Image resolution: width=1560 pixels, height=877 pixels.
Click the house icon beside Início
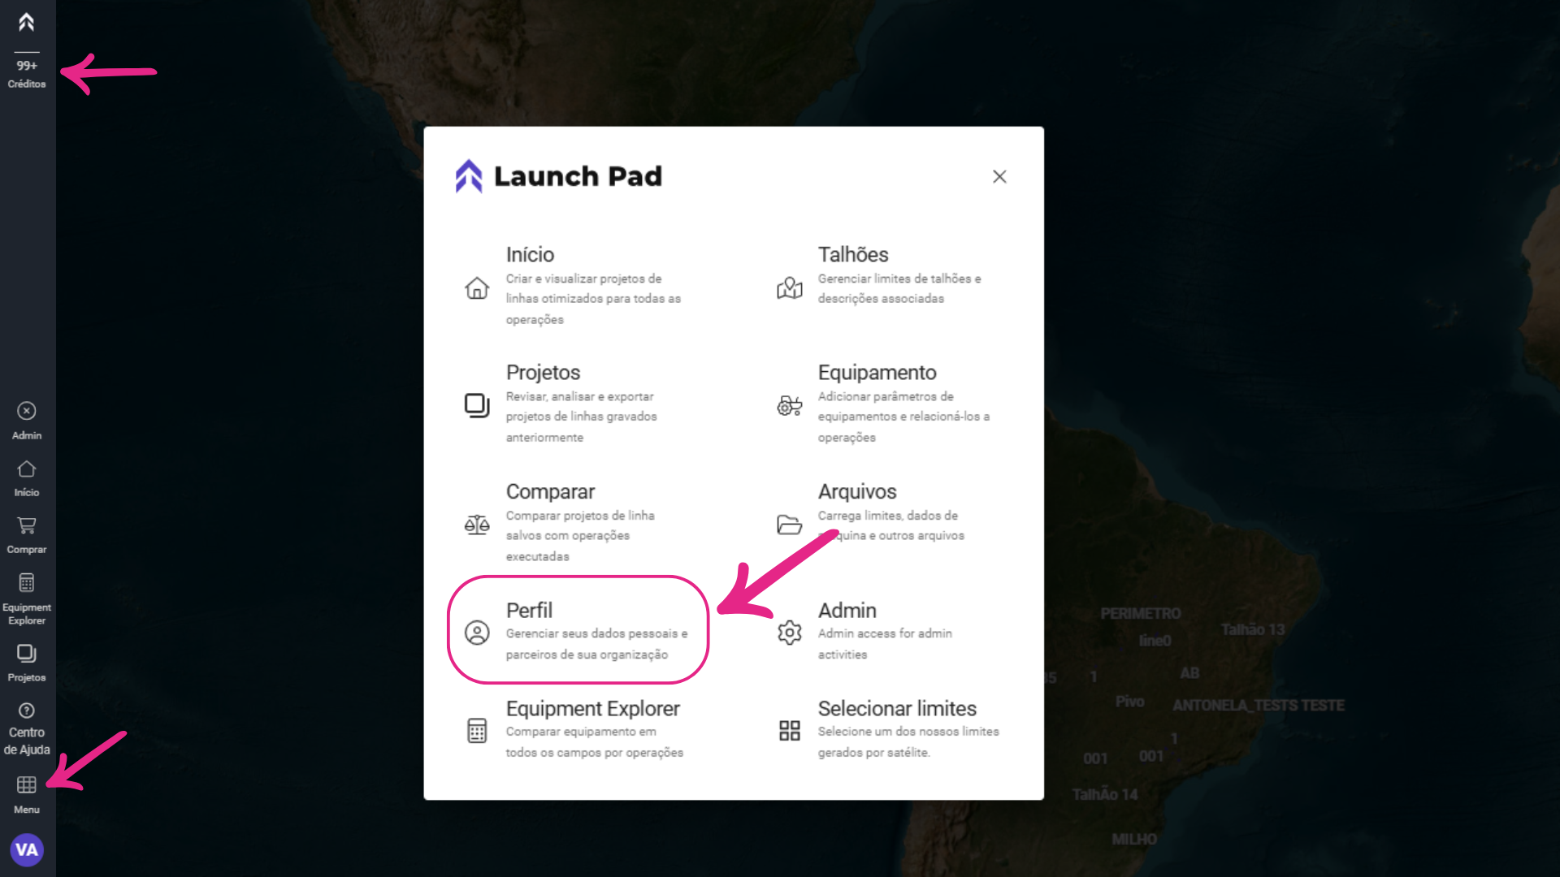(x=477, y=287)
